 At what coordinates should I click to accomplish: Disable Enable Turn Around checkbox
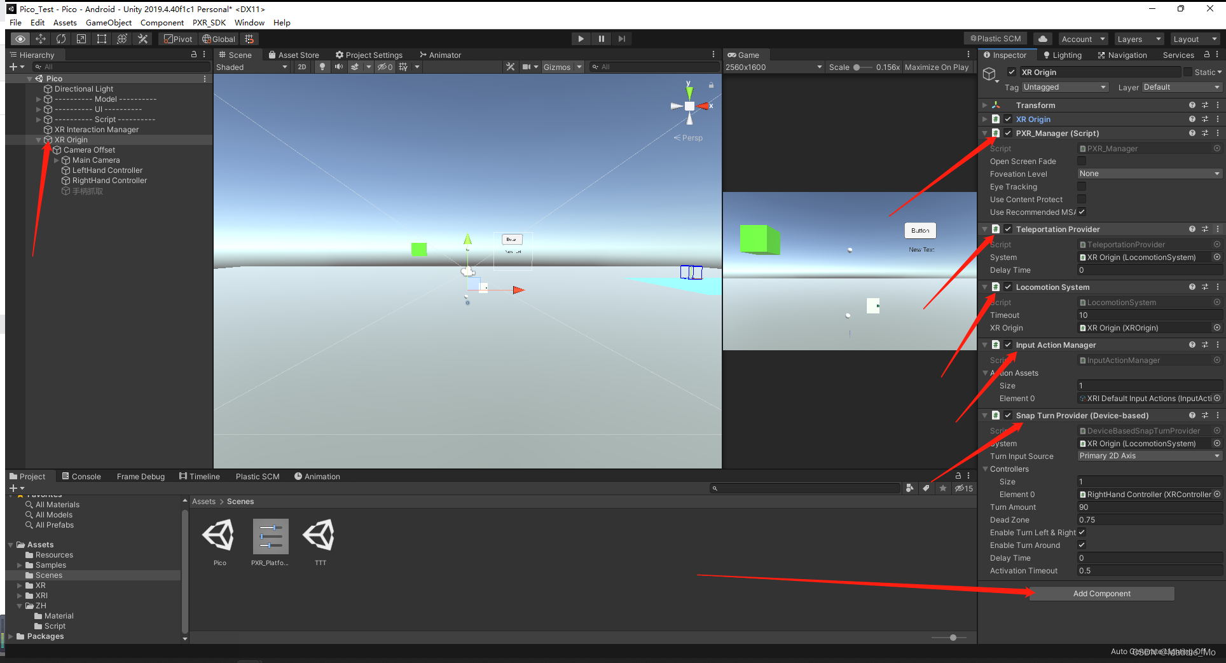1082,545
